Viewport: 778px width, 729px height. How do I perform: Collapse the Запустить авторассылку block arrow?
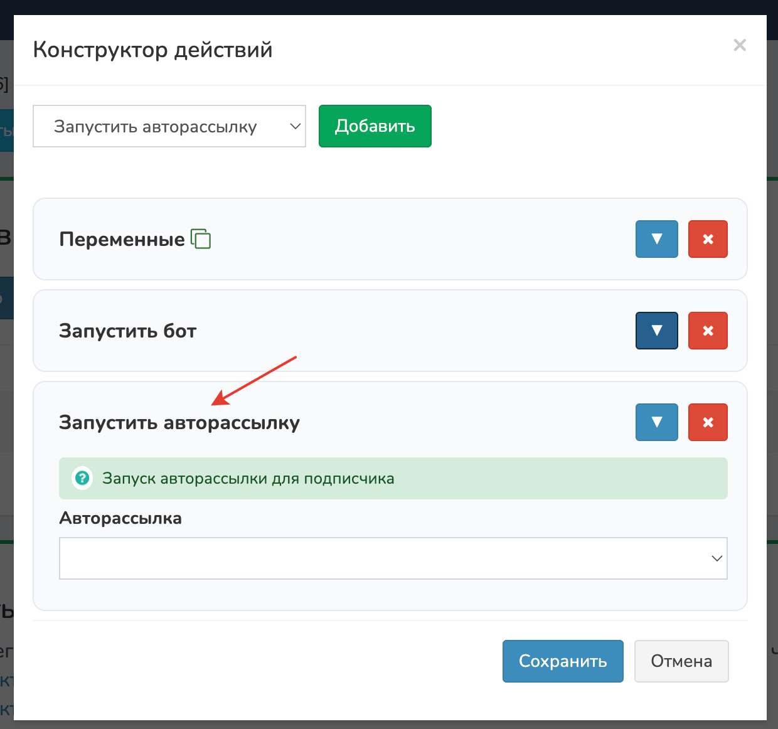(656, 422)
